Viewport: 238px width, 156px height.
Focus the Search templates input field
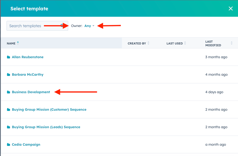33,26
